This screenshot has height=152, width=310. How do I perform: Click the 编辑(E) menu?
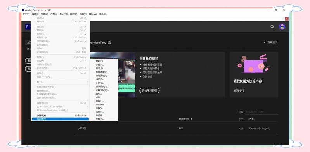click(x=35, y=14)
